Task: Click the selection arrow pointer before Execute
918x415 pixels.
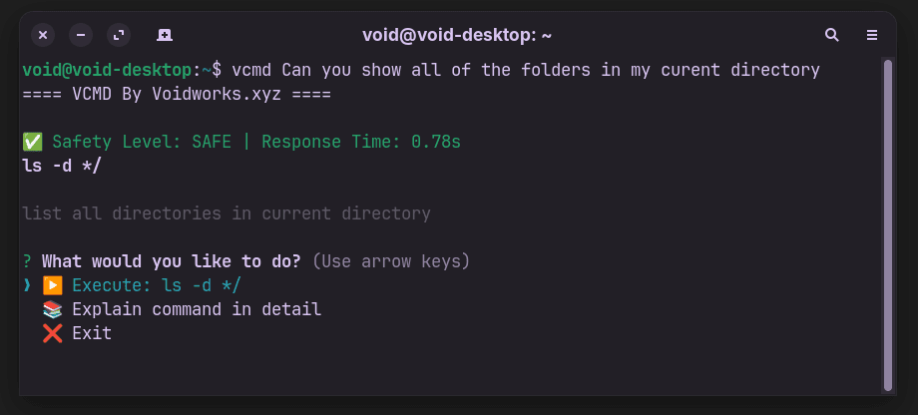Action: click(27, 285)
